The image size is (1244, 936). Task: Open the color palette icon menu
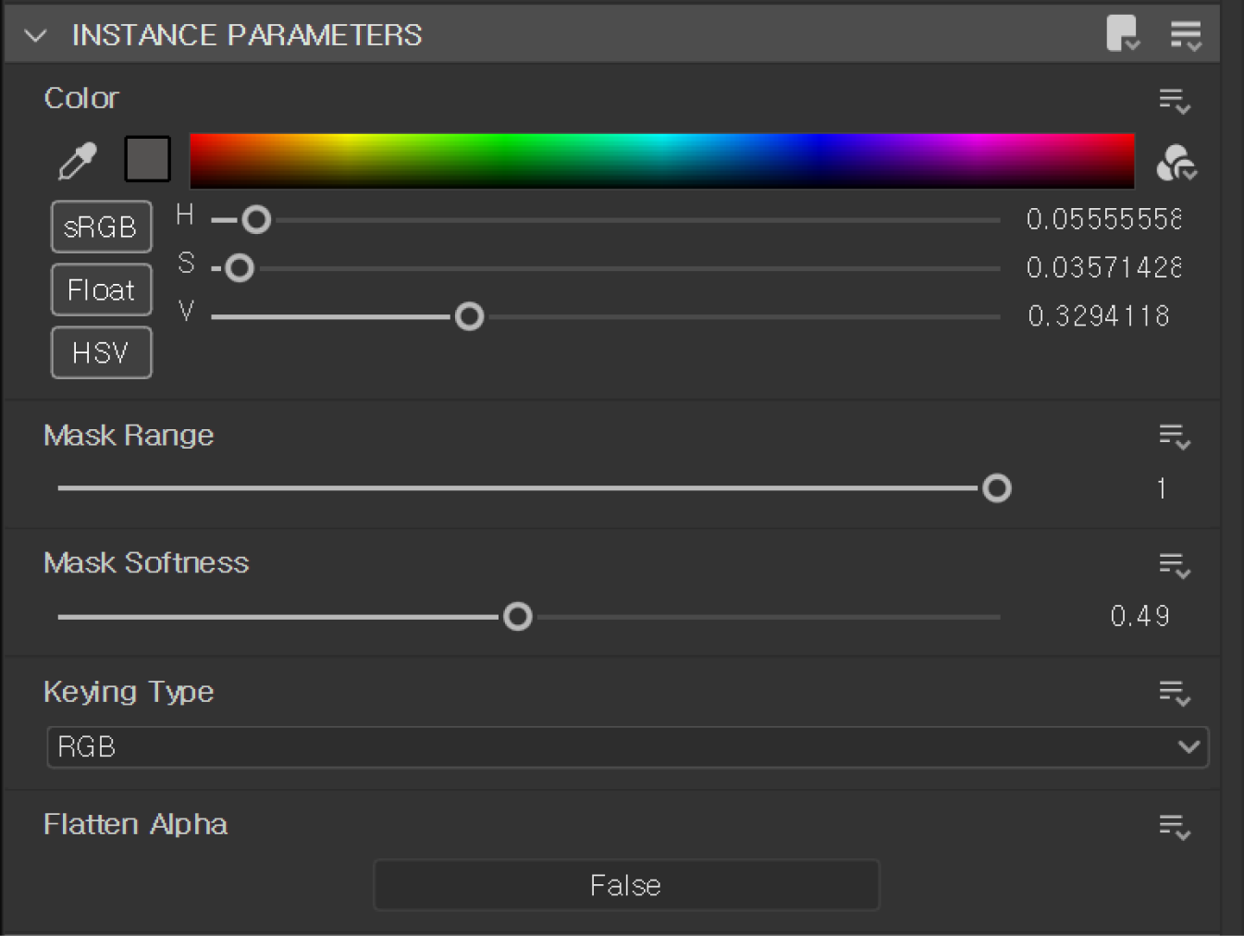pyautogui.click(x=1176, y=163)
